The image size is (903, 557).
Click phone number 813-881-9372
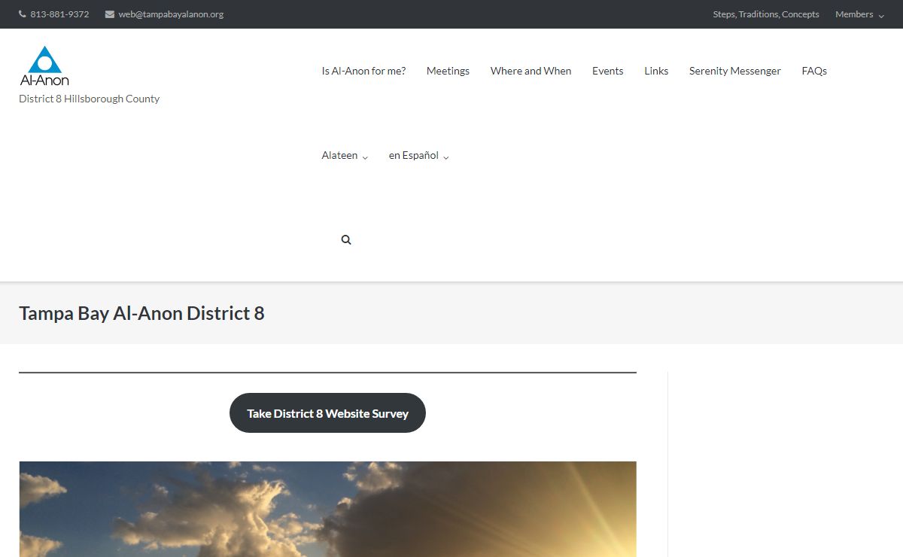(59, 14)
